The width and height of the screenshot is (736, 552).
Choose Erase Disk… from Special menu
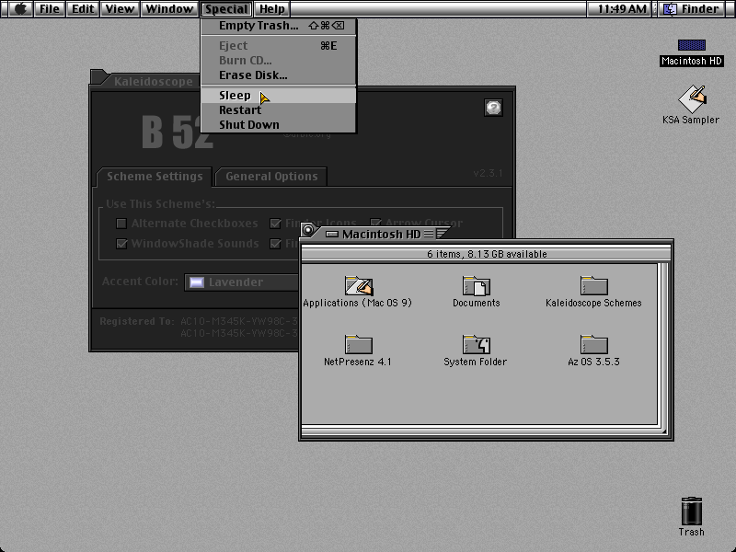[x=279, y=75]
